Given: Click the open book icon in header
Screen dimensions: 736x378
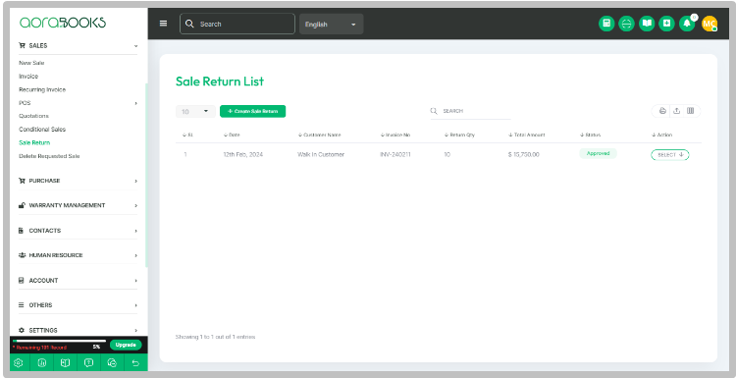Looking at the screenshot, I should [647, 24].
